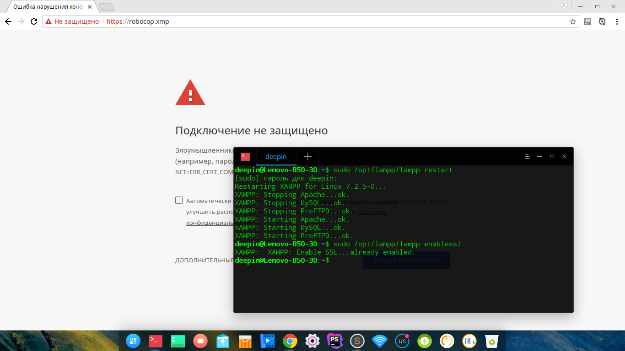The image size is (625, 351).
Task: Close the deepin terminal window
Action: click(x=564, y=156)
